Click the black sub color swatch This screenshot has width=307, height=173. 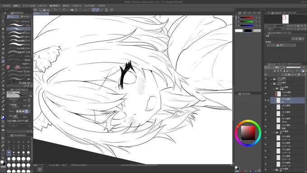(248, 31)
